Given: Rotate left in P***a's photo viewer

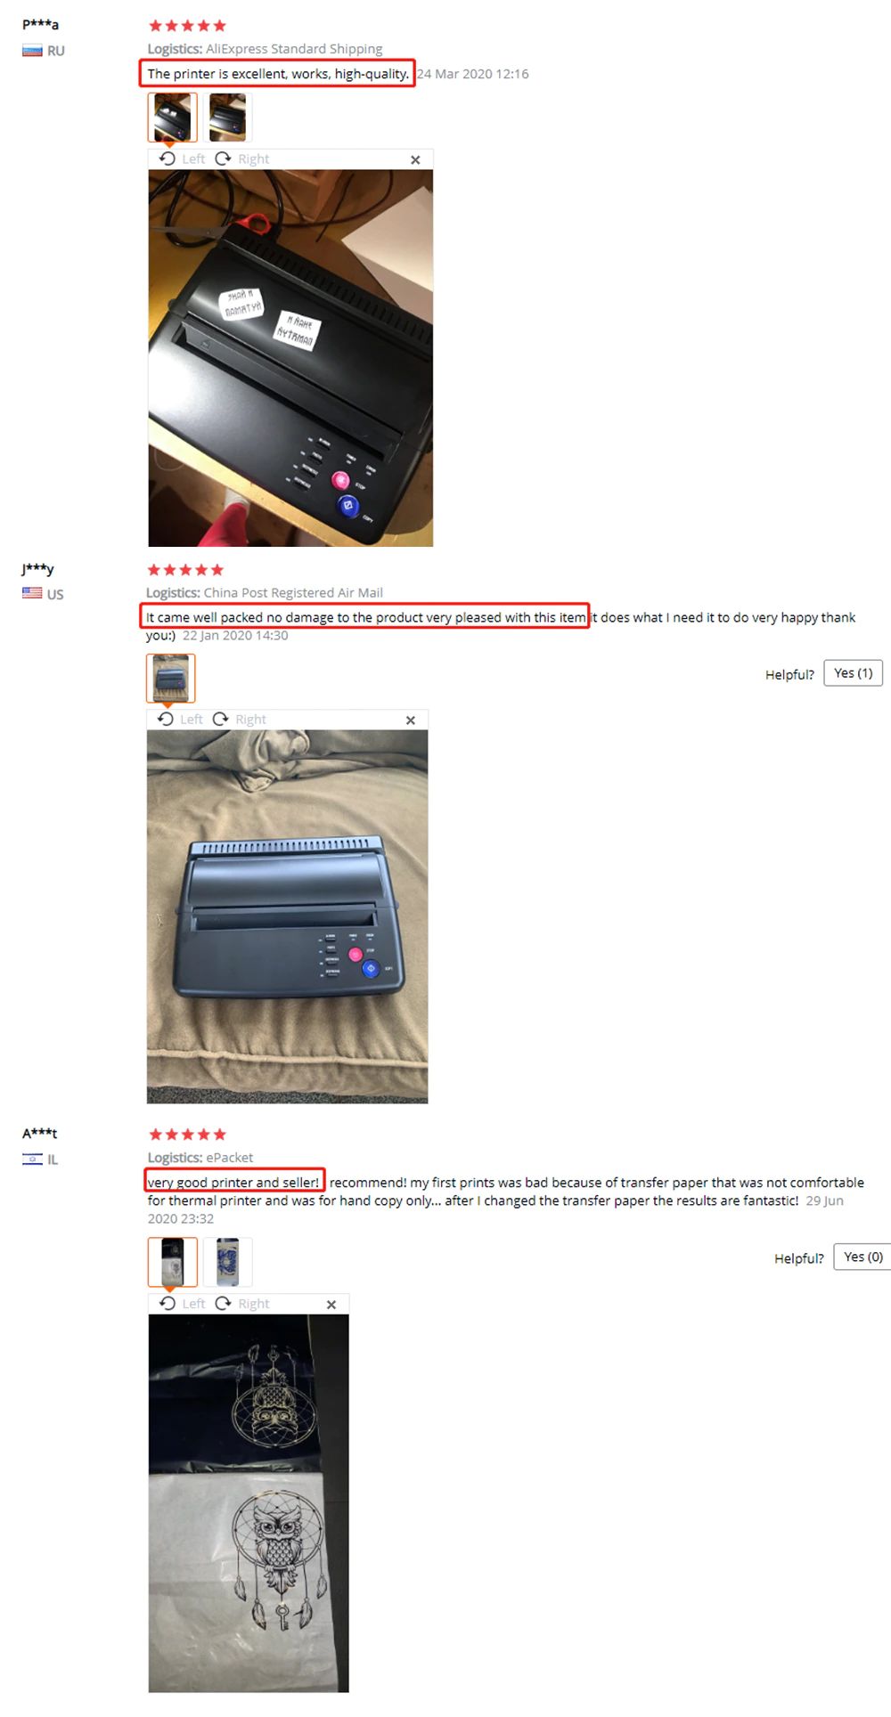Looking at the screenshot, I should point(182,159).
